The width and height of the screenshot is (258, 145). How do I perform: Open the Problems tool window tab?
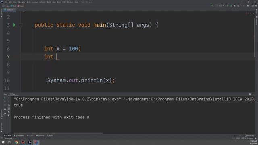(x=19, y=136)
